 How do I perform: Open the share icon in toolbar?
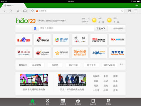[130, 11]
